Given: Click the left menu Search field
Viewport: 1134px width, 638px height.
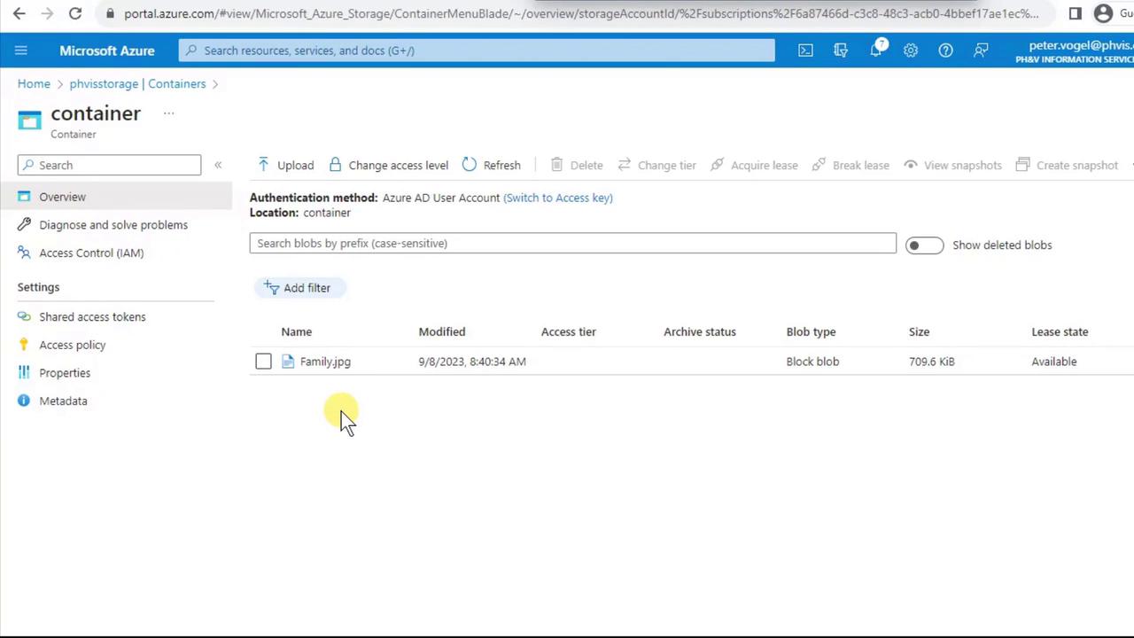Looking at the screenshot, I should click(109, 165).
